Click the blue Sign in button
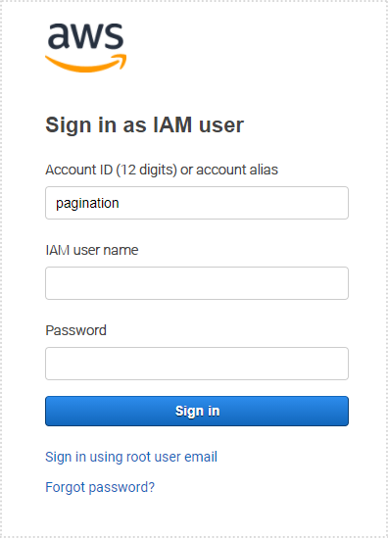Viewport: 388px width, 539px height. tap(197, 412)
